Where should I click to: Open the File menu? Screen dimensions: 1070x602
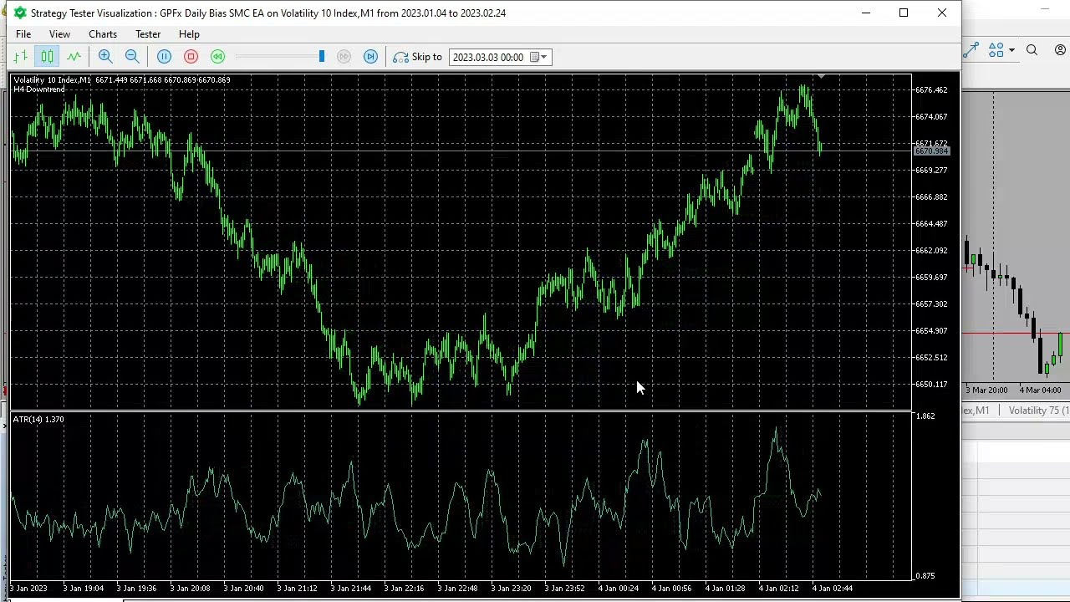(23, 34)
